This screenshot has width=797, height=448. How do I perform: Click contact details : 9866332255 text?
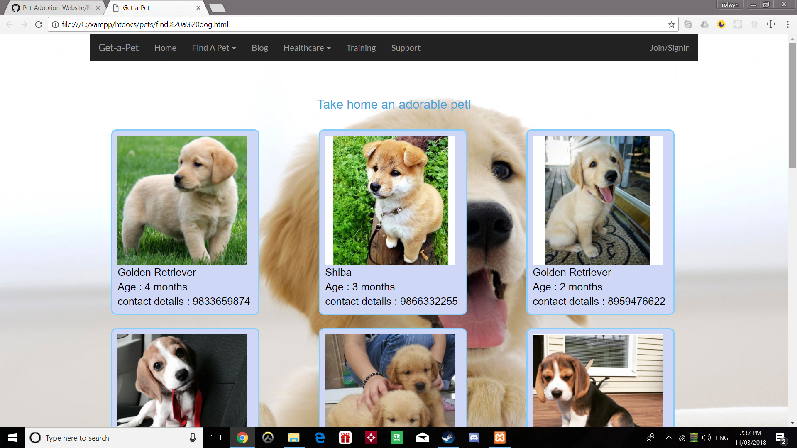point(391,302)
